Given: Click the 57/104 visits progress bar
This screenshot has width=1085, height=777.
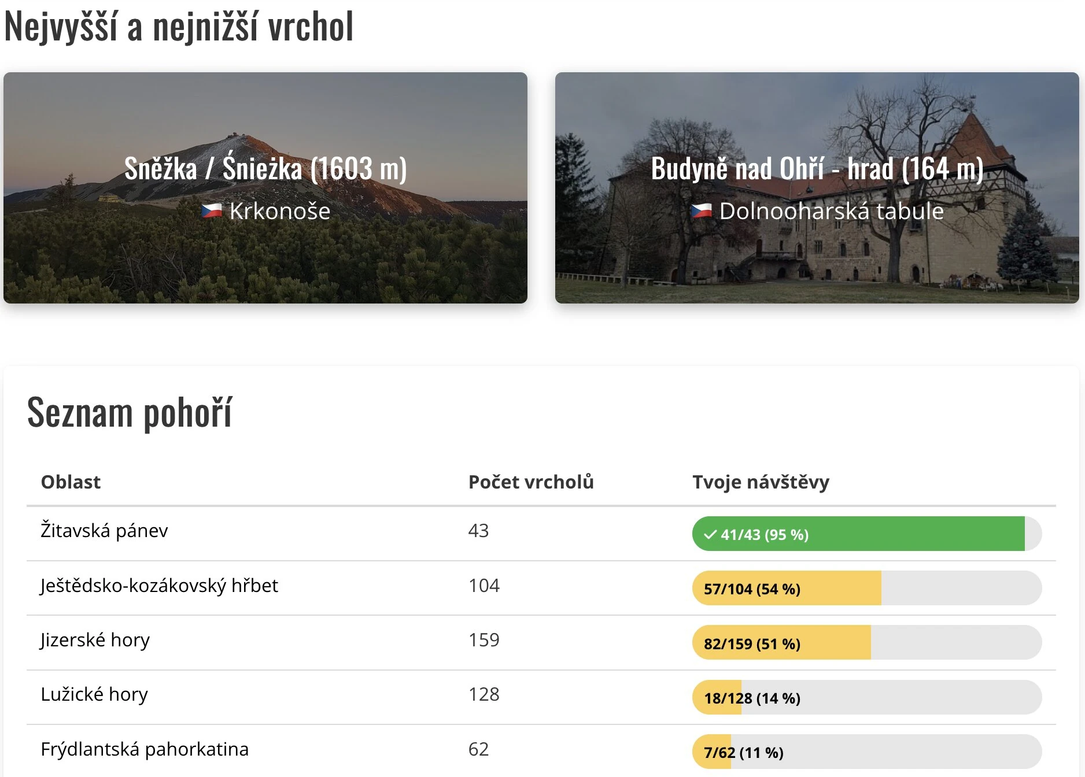Looking at the screenshot, I should 867,588.
